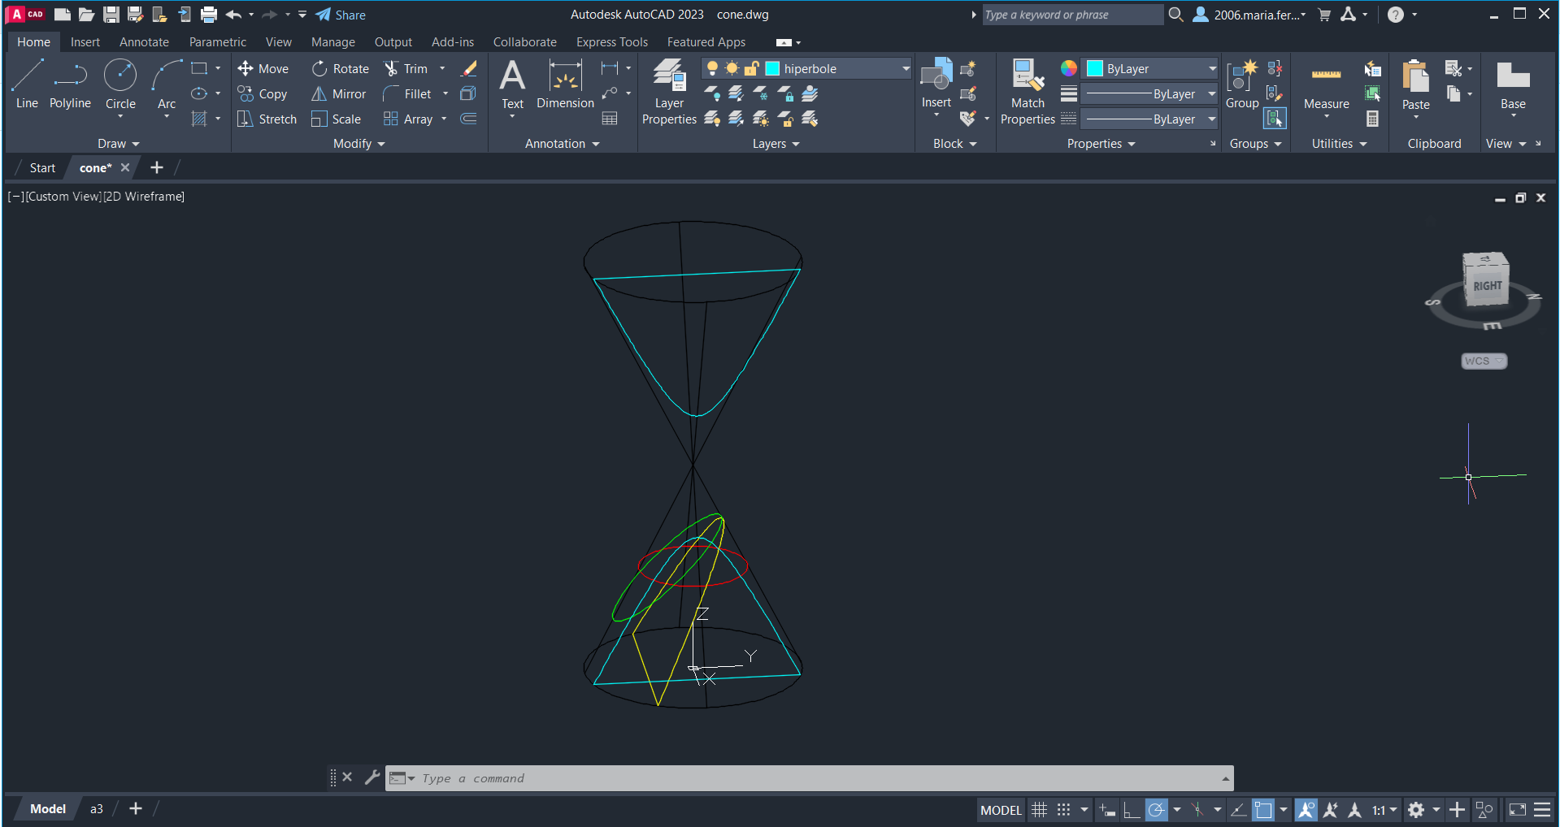Click the command line input field
This screenshot has height=827, width=1560.
(805, 778)
